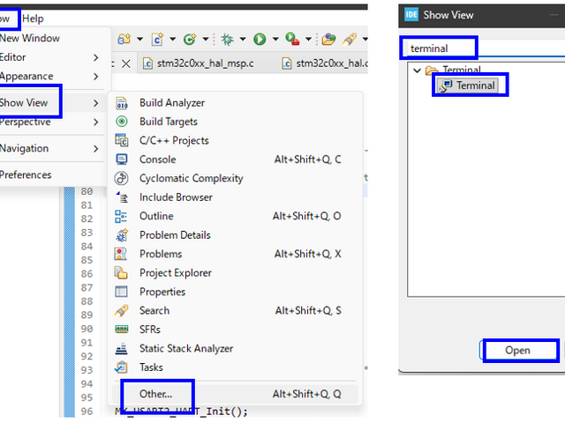
Task: Open the Help menu
Action: pos(33,19)
